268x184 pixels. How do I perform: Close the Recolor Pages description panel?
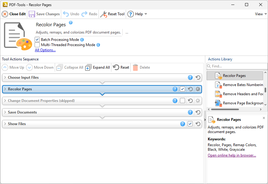tap(264, 118)
